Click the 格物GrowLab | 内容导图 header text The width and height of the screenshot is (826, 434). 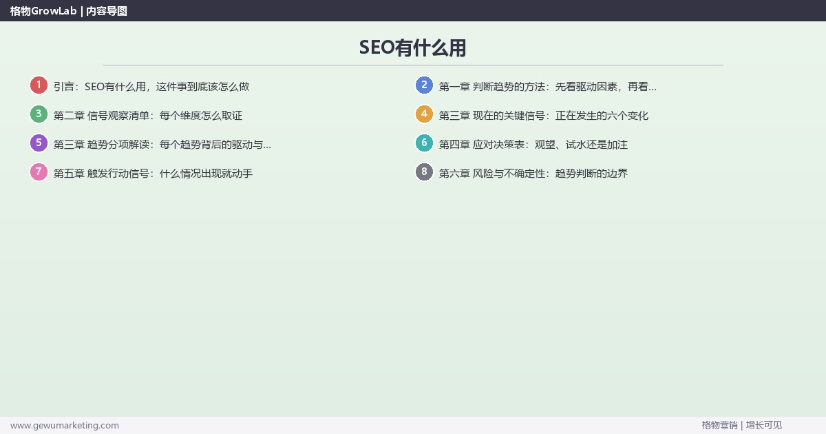tap(69, 10)
